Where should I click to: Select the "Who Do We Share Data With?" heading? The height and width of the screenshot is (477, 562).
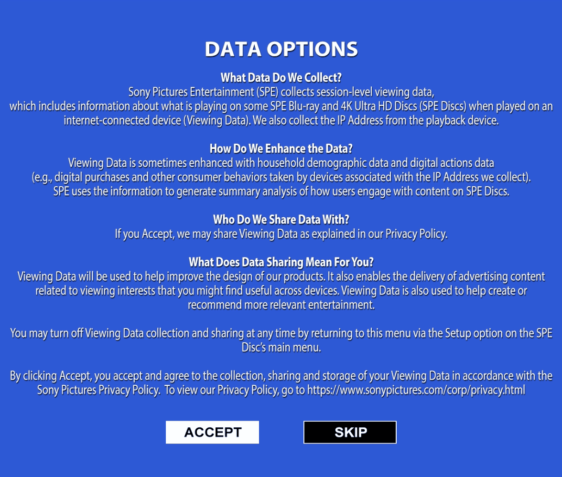[281, 220]
